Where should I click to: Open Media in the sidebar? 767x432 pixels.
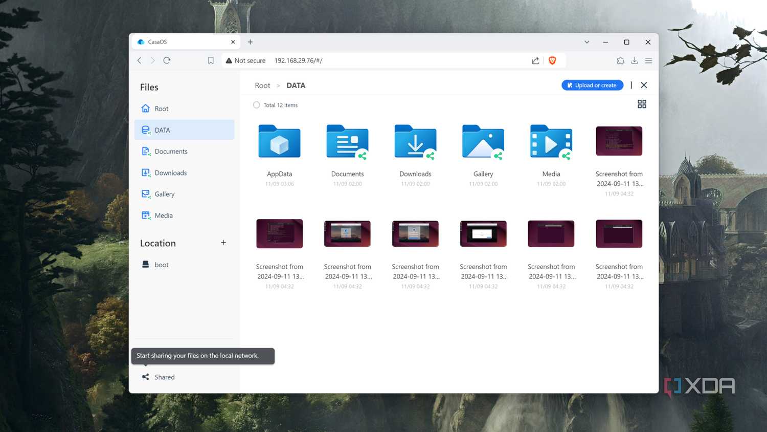[184, 215]
